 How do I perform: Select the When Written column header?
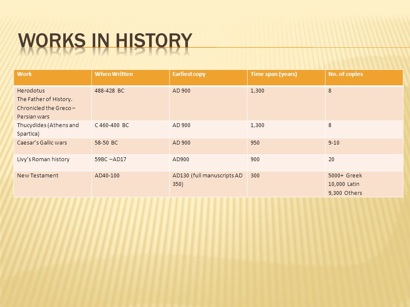click(131, 78)
